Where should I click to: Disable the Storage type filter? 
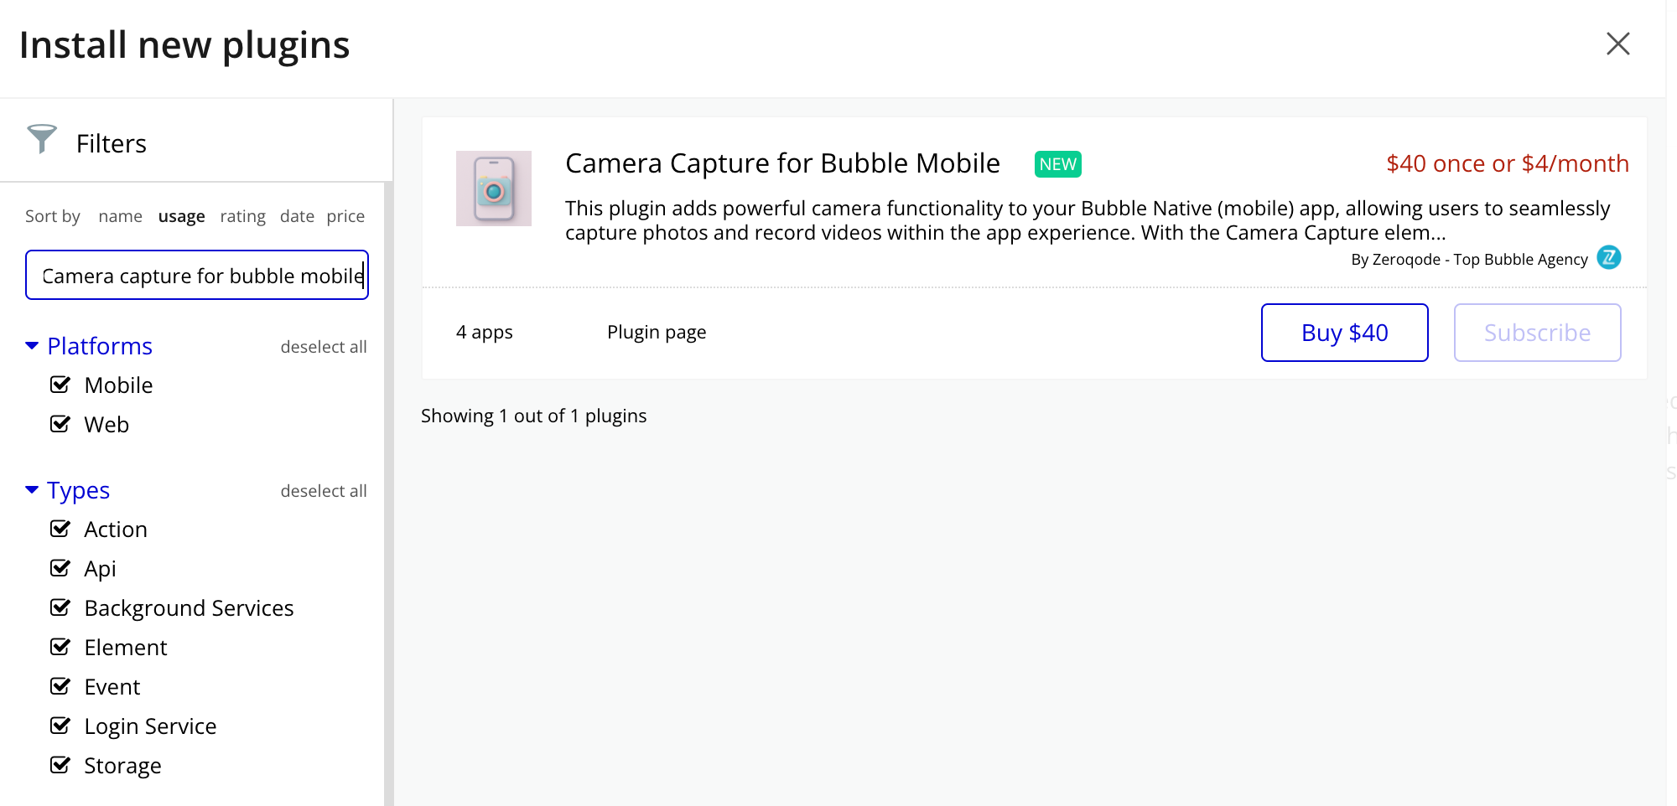[60, 766]
